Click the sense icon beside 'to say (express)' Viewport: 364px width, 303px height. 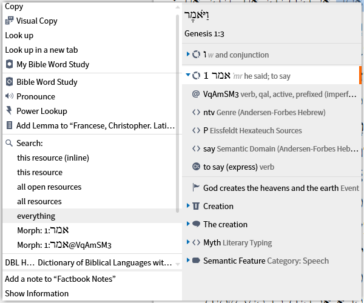pos(196,167)
